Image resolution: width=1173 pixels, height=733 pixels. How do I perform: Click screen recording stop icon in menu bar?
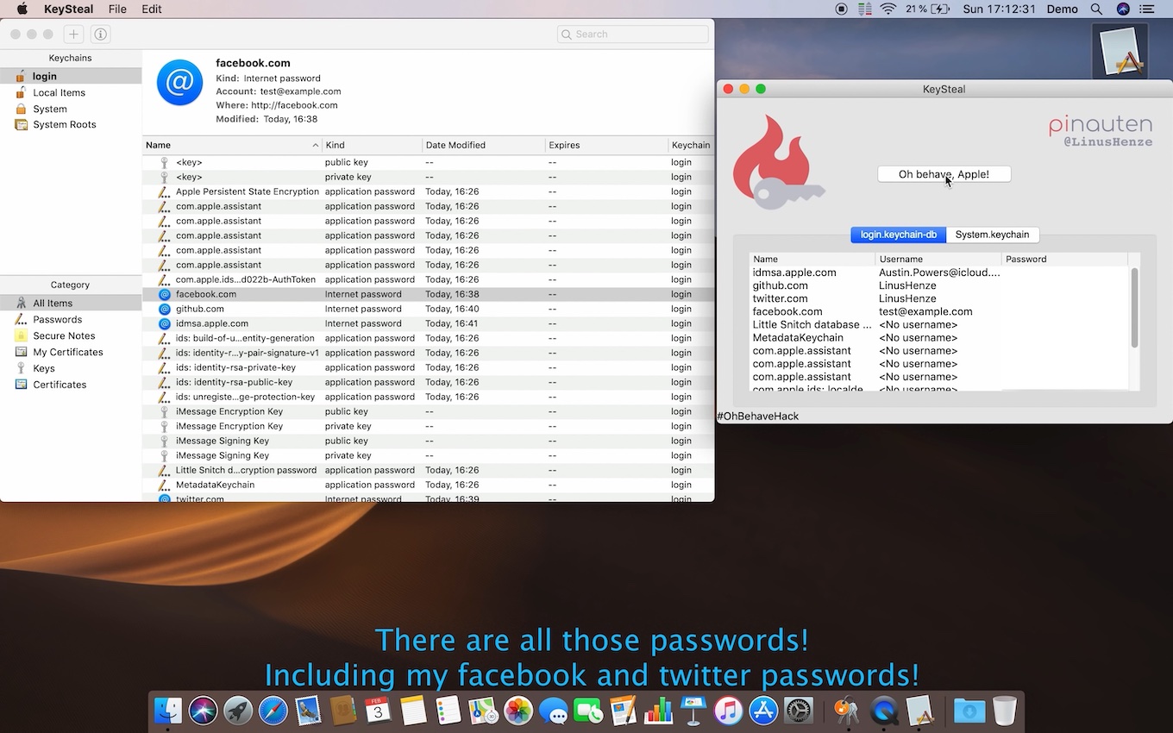(842, 9)
